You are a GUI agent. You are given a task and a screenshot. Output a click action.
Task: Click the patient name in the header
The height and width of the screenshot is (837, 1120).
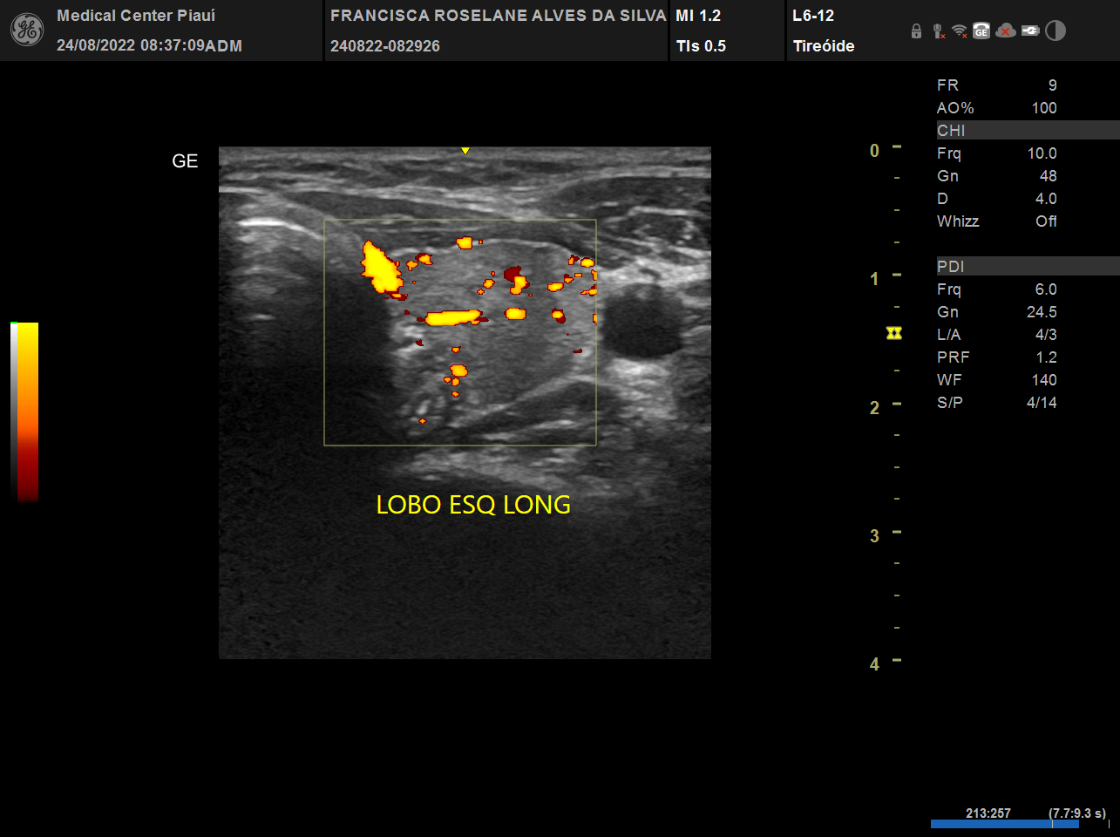498,16
